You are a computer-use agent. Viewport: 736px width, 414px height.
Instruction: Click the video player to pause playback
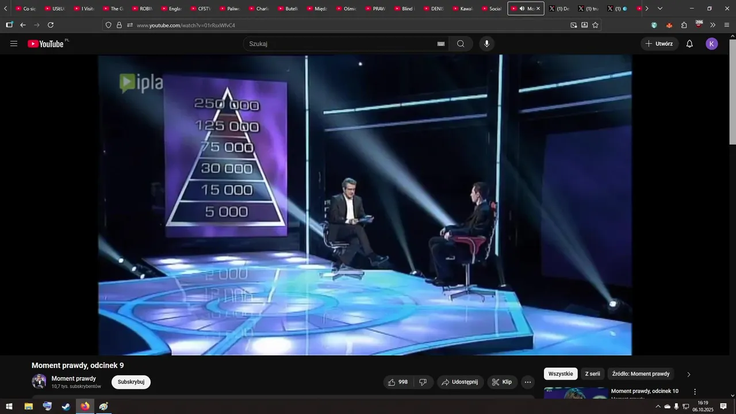point(365,205)
